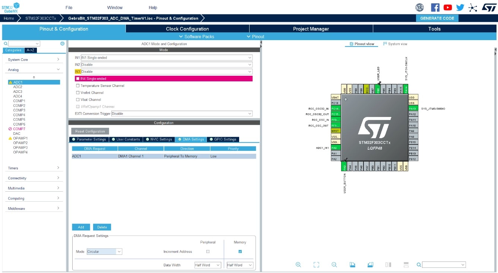The height and width of the screenshot is (273, 498).
Task: Click the ST community network icon
Action: point(473,7)
